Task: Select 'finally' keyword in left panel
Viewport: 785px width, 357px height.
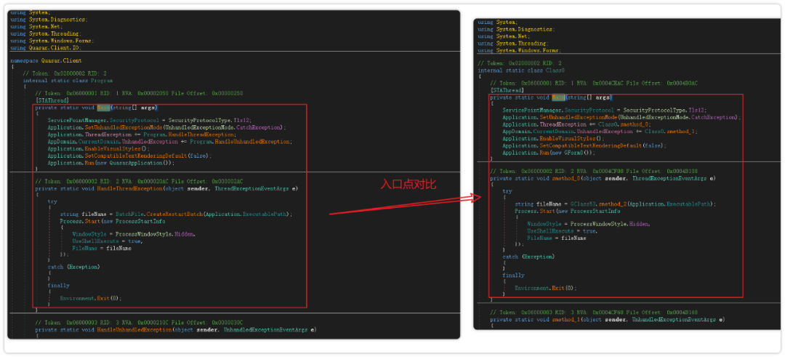Action: point(57,286)
